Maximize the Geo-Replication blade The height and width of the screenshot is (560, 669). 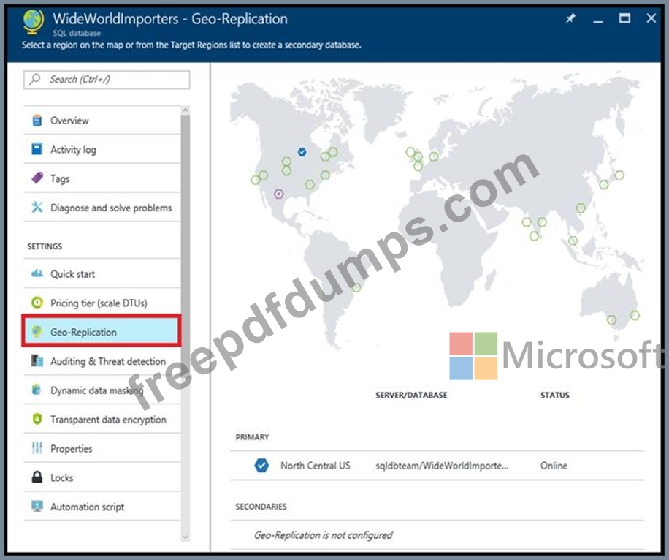coord(624,18)
